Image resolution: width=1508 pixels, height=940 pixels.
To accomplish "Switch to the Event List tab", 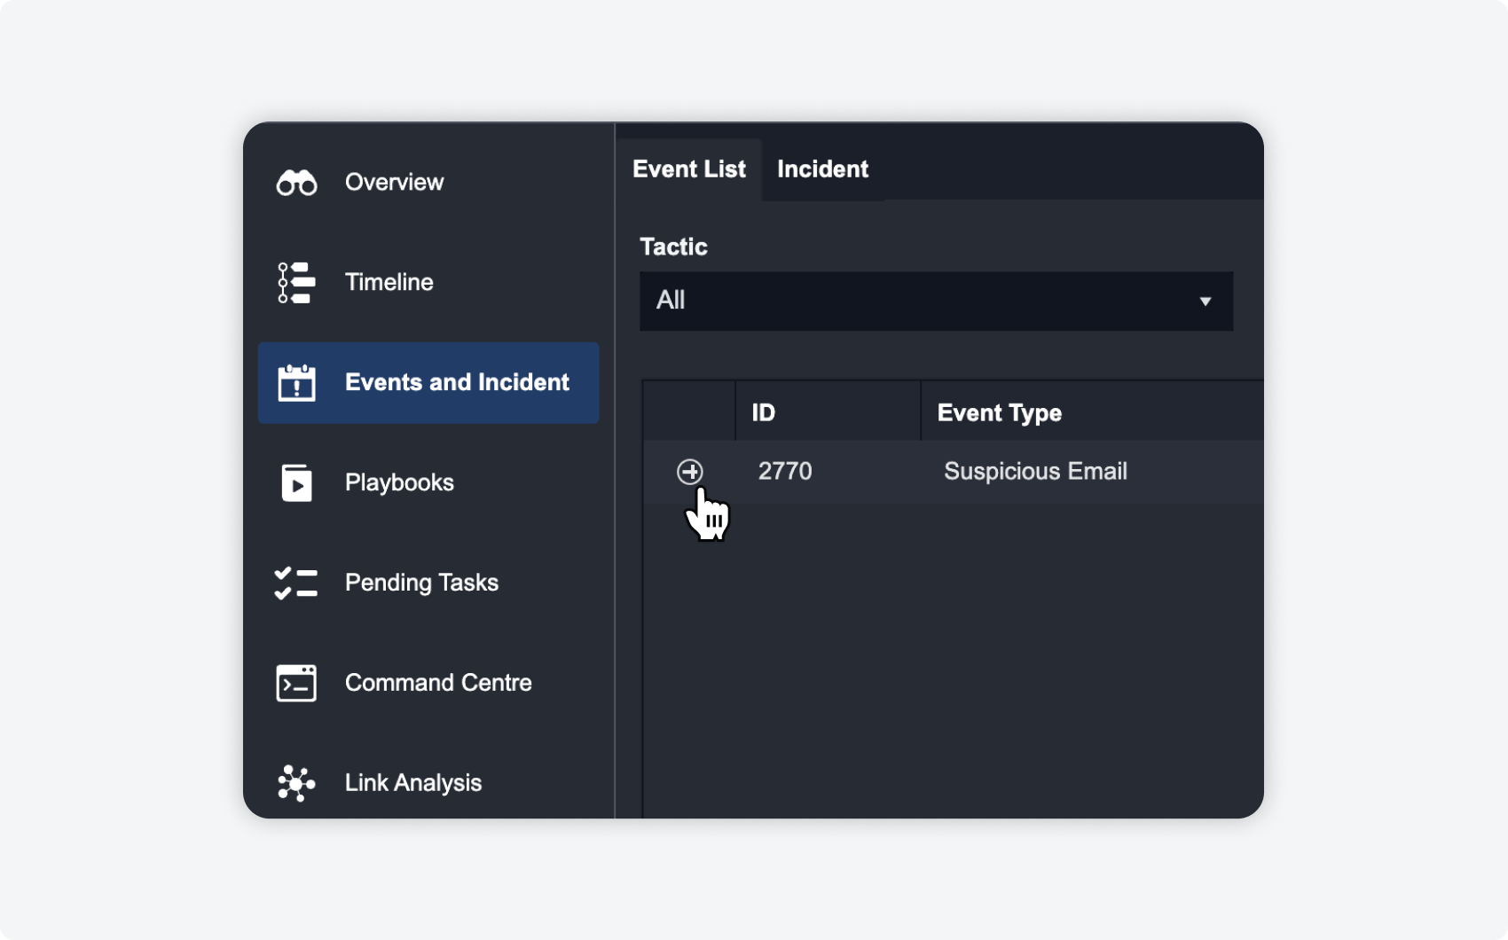I will [689, 169].
